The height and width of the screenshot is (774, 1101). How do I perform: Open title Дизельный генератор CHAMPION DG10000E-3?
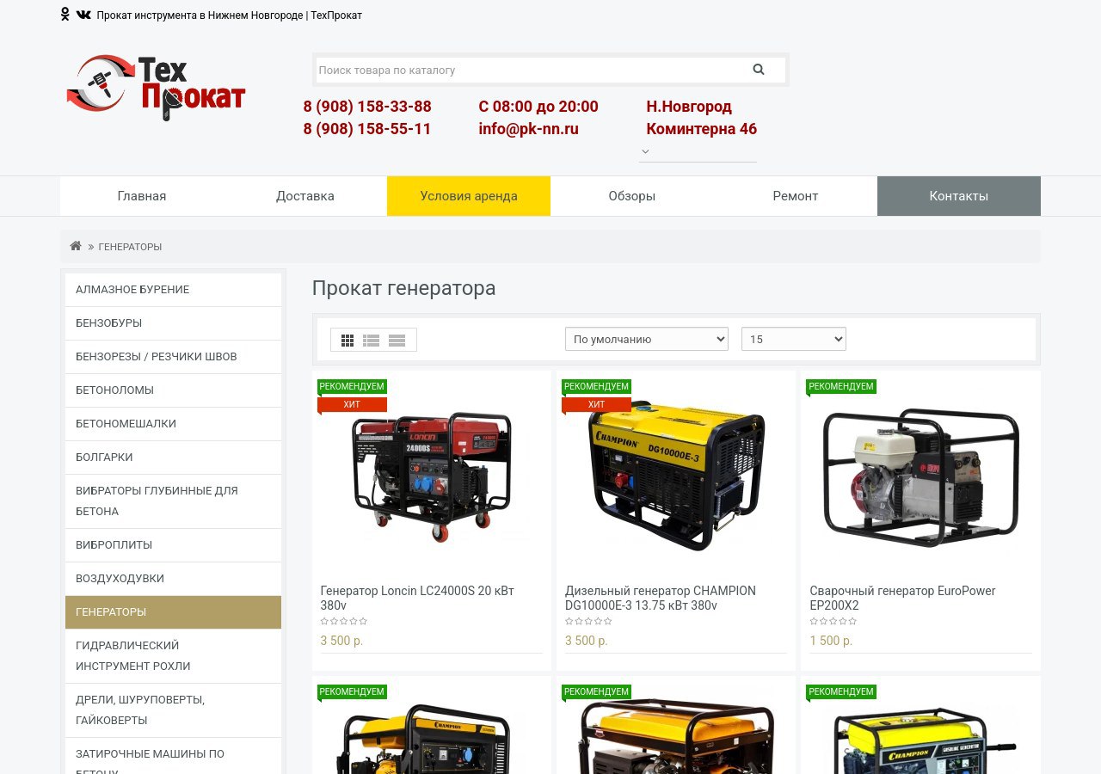pyautogui.click(x=661, y=598)
